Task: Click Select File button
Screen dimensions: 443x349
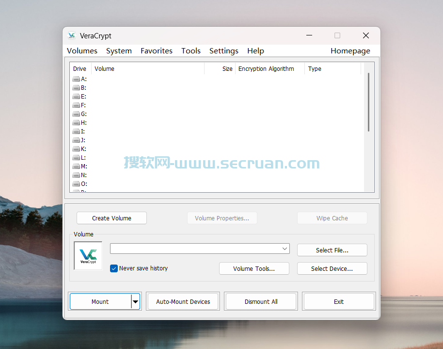Action: [x=332, y=250]
